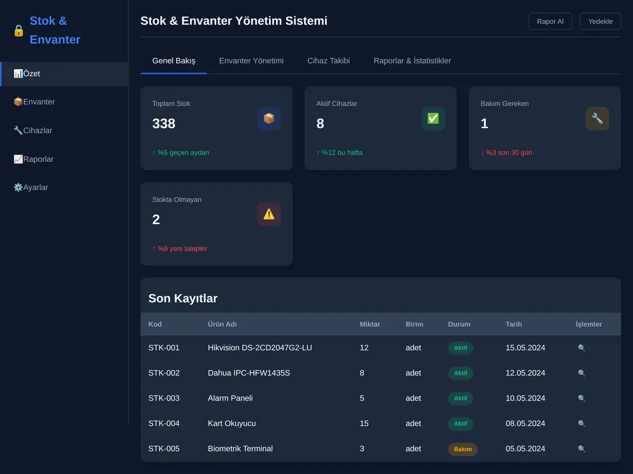
Task: Click the magnifier icon for Kart Okuyucu
Action: [x=582, y=424]
